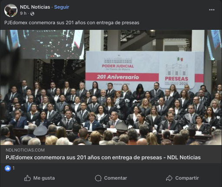Screen dimensions: 222x187
Task: Open the three-dots post options menu
Action: (212, 10)
